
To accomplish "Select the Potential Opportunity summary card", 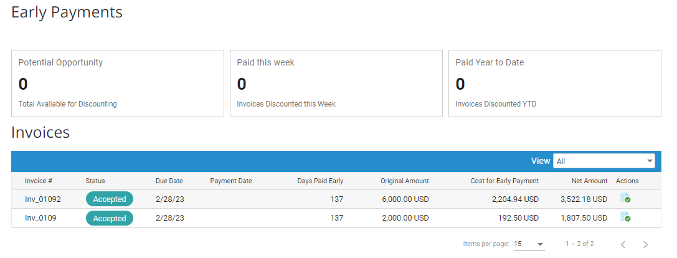I will (x=117, y=84).
